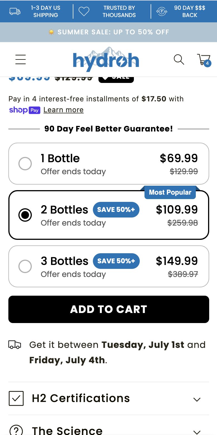The width and height of the screenshot is (217, 435).
Task: Open The Science accordion heading
Action: [67, 430]
